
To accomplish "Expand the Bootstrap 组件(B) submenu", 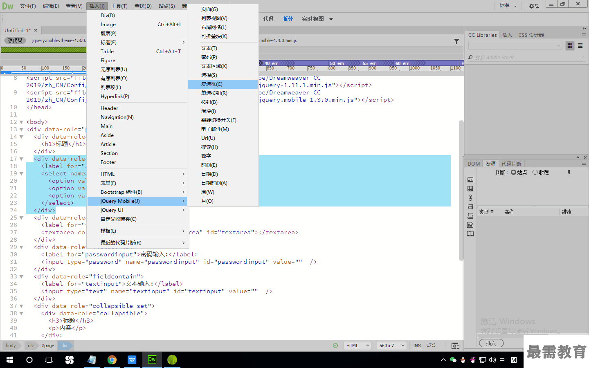I will [137, 192].
